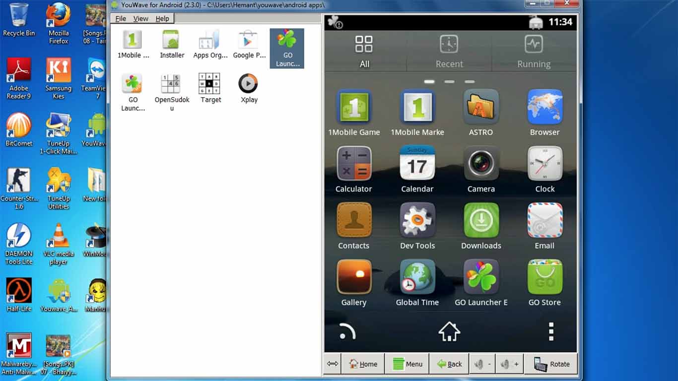The width and height of the screenshot is (678, 381).
Task: Open the Clock app
Action: click(544, 170)
